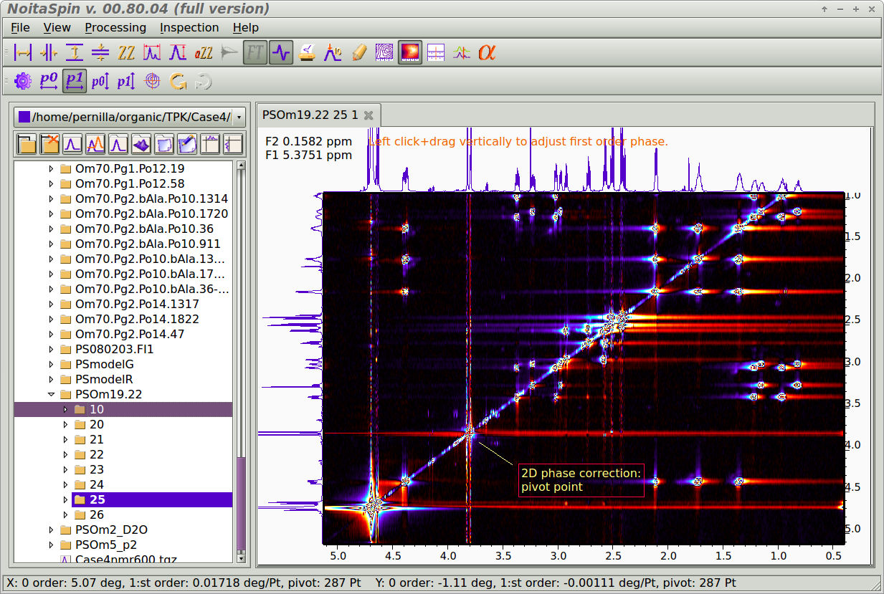Open the Processing menu

click(x=115, y=27)
